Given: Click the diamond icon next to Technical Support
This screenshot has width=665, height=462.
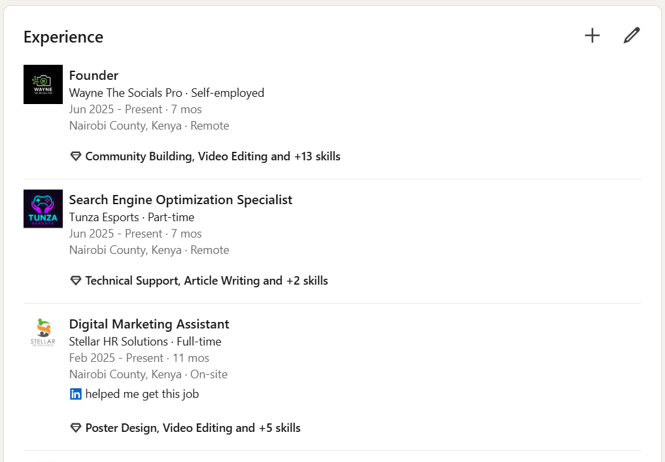Looking at the screenshot, I should tap(76, 281).
